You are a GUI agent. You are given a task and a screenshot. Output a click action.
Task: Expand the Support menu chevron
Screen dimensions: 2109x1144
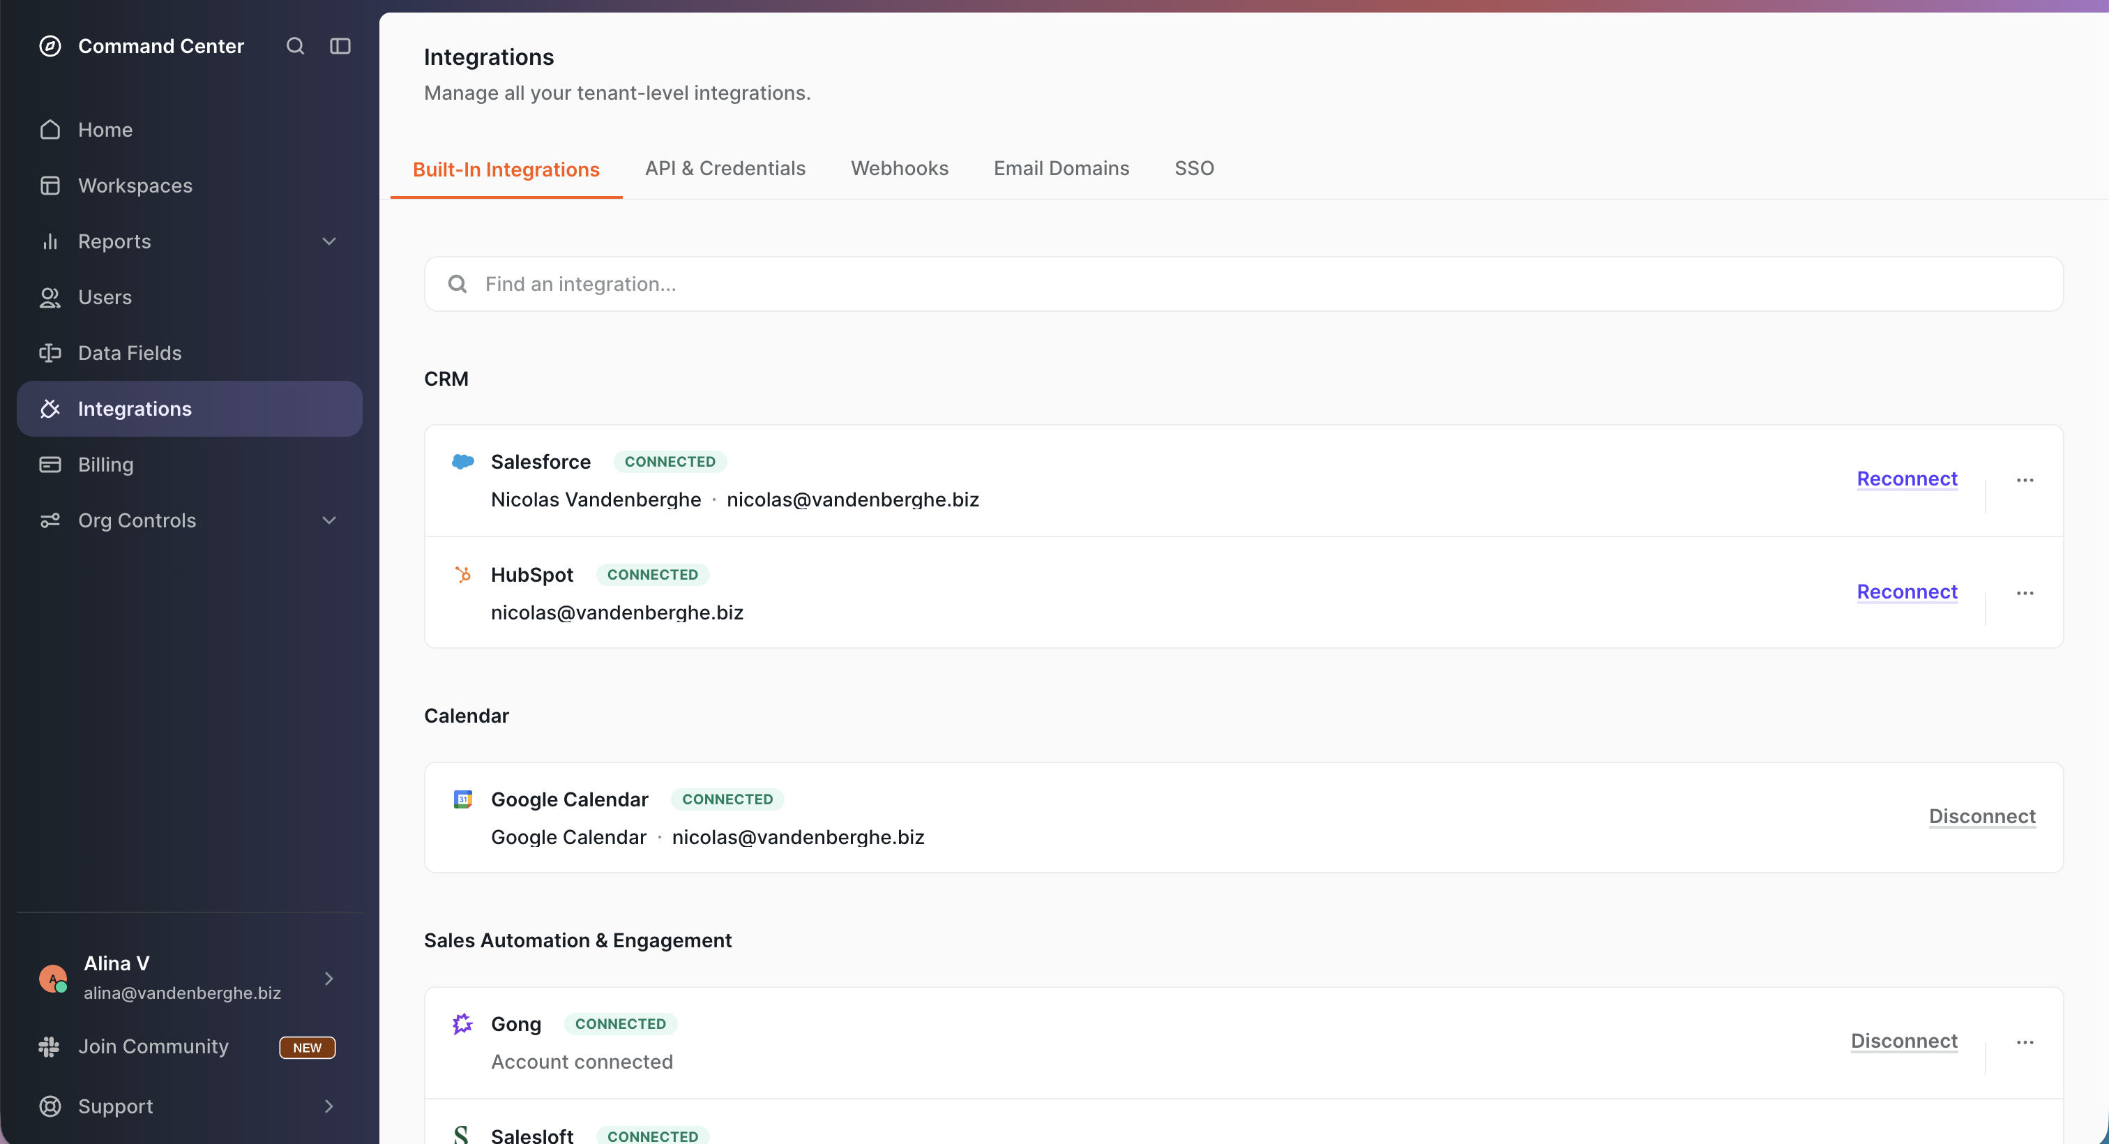click(329, 1106)
